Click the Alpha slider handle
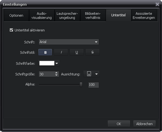The width and height of the screenshot is (162, 132). [81, 85]
